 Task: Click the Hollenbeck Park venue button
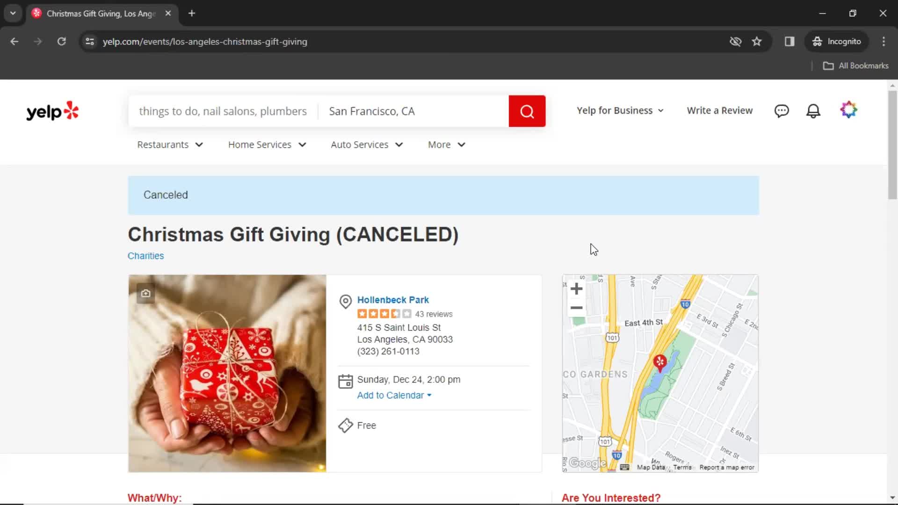pyautogui.click(x=393, y=300)
